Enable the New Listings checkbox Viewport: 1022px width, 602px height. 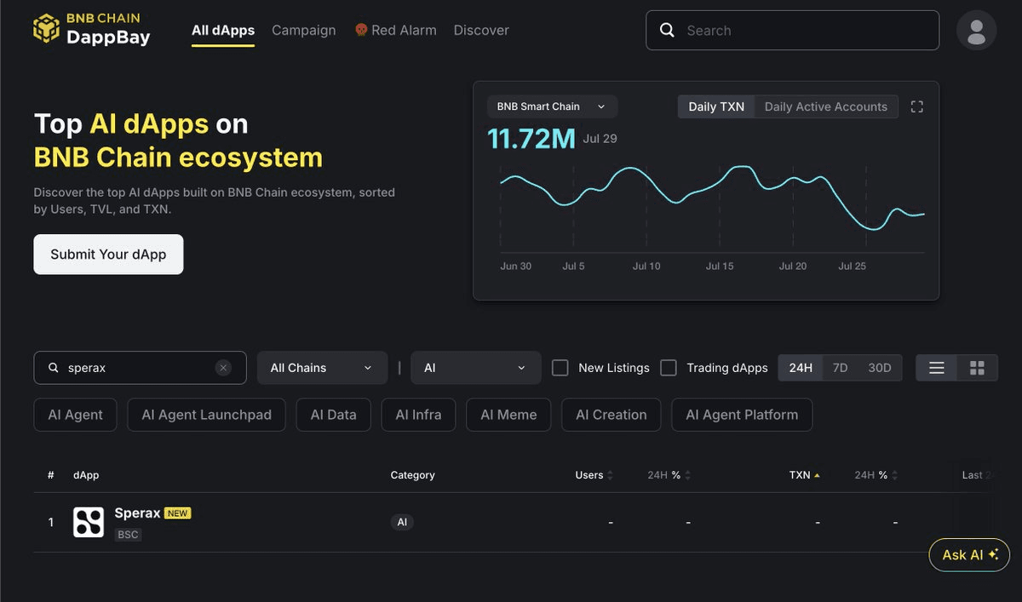560,368
